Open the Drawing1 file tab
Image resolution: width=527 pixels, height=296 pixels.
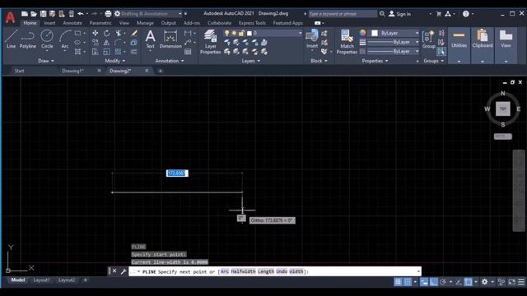(72, 71)
